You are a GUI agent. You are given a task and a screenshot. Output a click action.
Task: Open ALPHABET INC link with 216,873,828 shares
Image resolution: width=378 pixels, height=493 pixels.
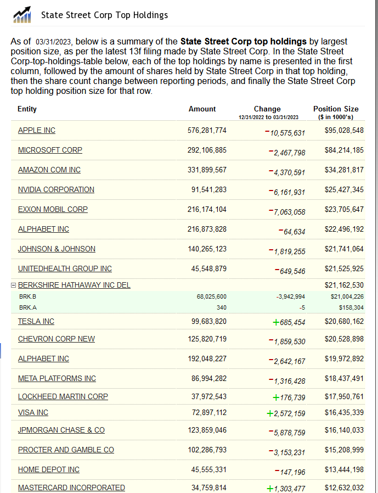click(43, 229)
